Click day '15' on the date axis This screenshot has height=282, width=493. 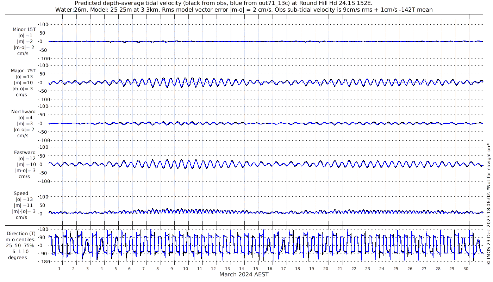coord(256,269)
